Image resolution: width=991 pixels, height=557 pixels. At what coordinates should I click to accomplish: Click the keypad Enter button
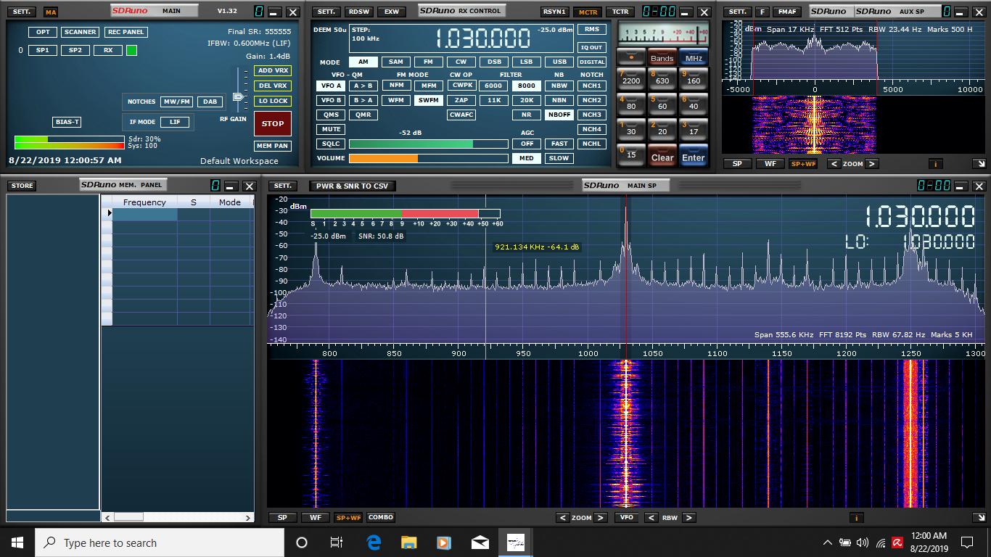pos(693,156)
